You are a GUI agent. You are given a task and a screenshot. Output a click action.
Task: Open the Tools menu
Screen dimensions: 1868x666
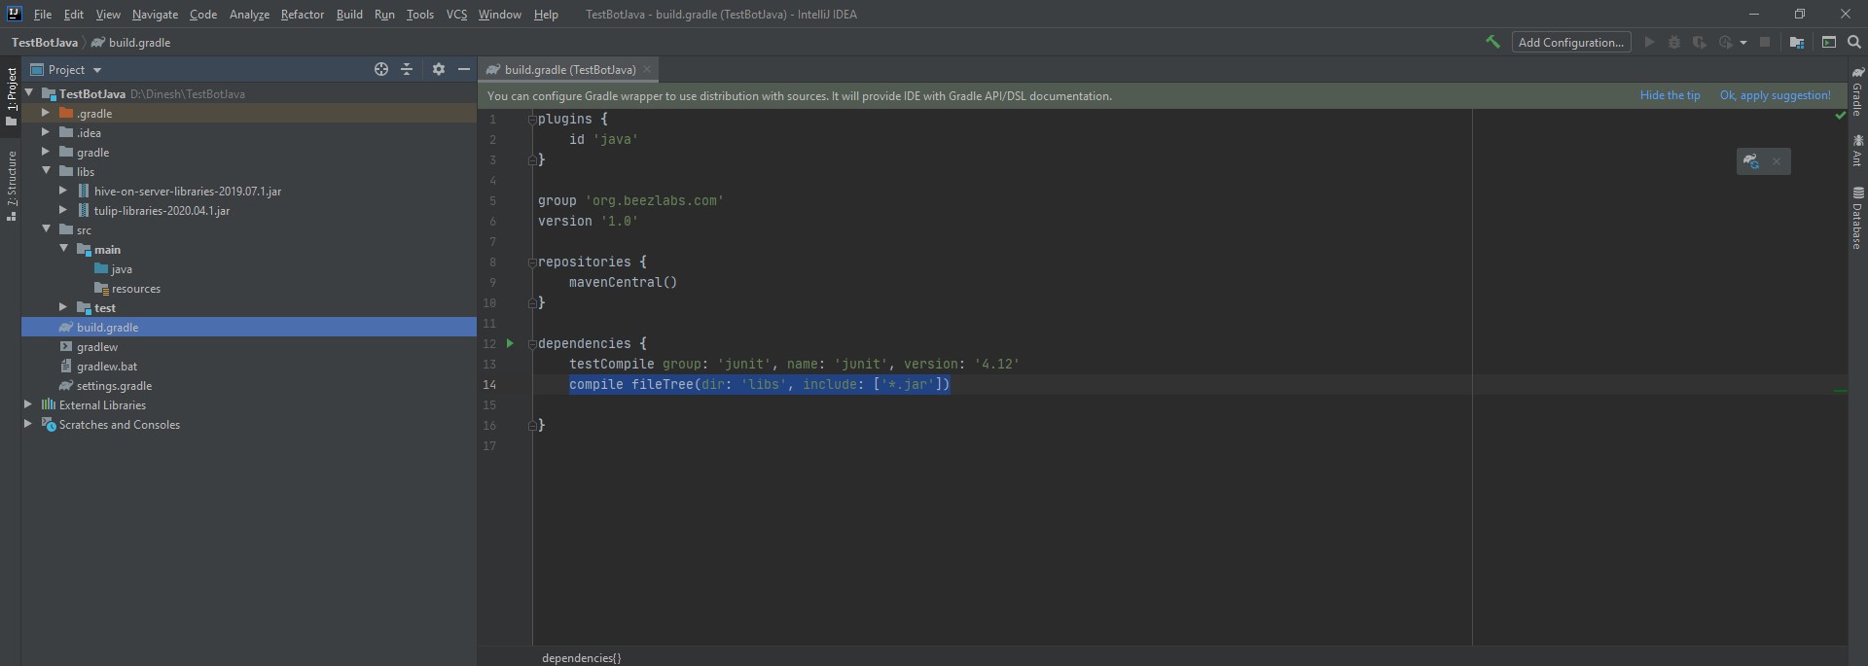(420, 14)
